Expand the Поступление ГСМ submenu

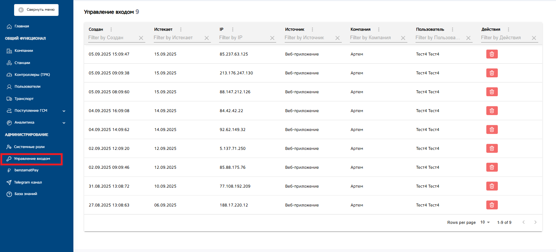coord(64,111)
